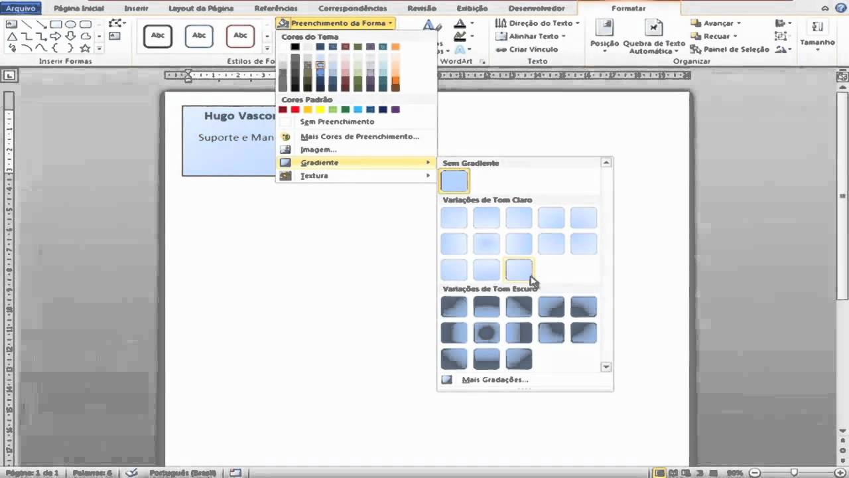Click the spell check status icon
This screenshot has height=478, width=849.
coord(132,473)
